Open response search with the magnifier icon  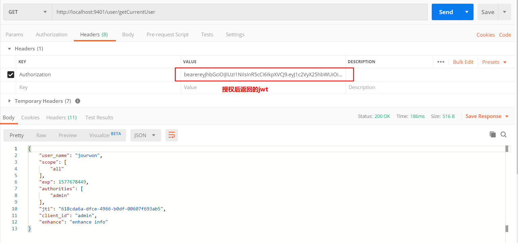pyautogui.click(x=504, y=134)
